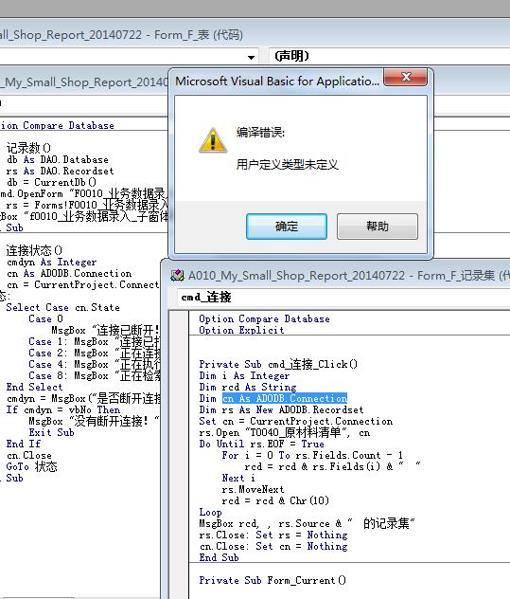This screenshot has height=599, width=510.
Task: Click the If cmdyn = vbNo Then line
Action: pos(63,409)
